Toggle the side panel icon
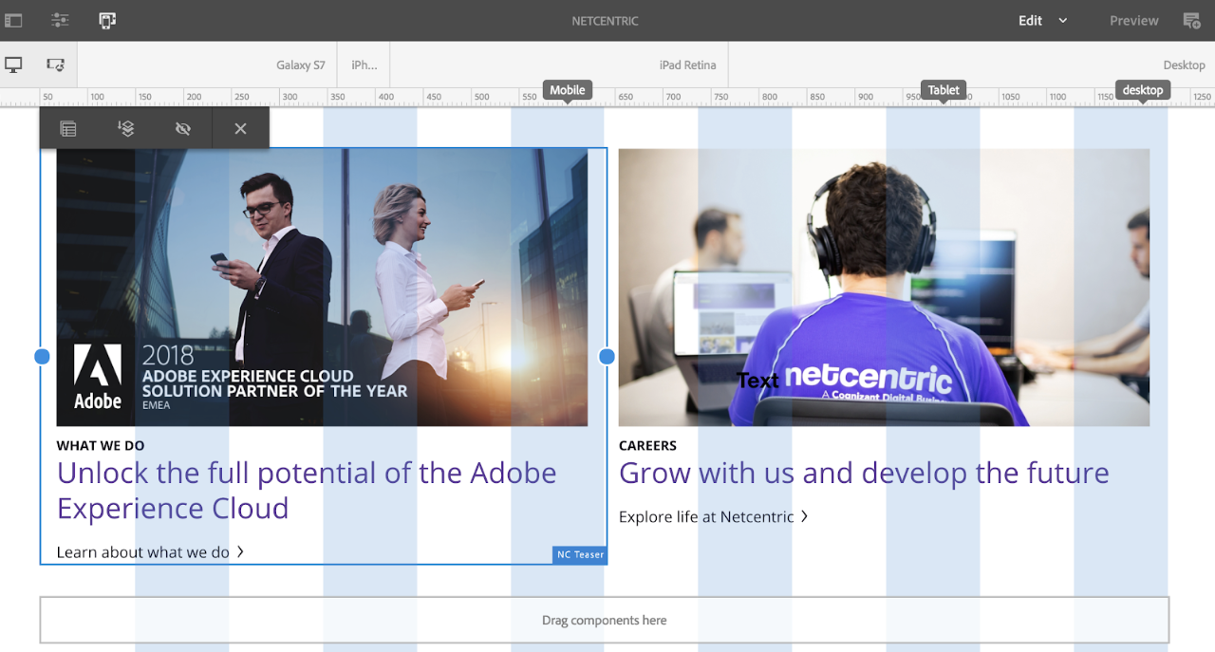This screenshot has width=1215, height=652. tap(13, 20)
